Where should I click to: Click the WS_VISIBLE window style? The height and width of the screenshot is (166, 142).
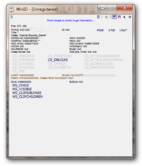22,89
